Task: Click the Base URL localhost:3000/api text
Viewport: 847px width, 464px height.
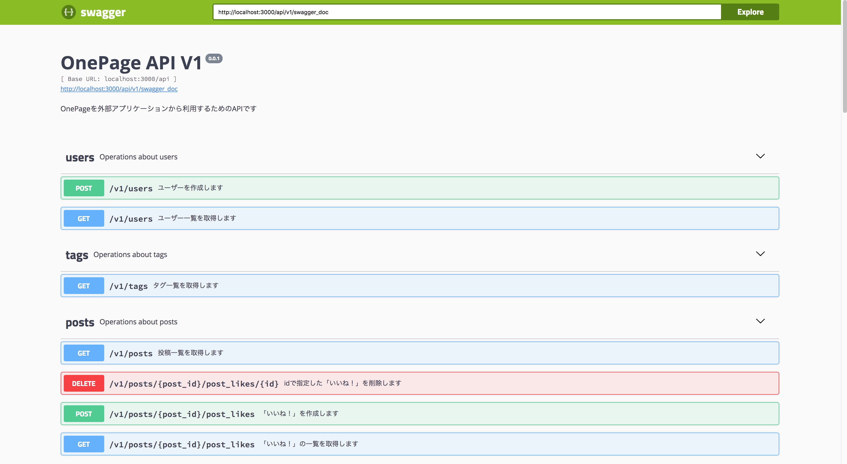Action: point(119,79)
